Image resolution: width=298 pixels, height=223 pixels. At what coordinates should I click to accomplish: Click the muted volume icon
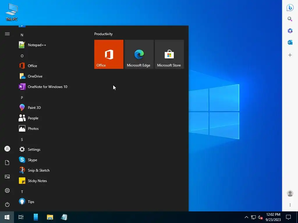tap(260, 217)
